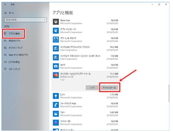This screenshot has height=132, width=173.
Task: Open オフライン マップ sidebar item
Action: 16,48
